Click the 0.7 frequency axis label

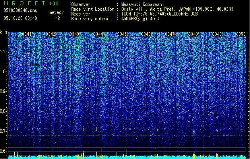click(x=4, y=131)
